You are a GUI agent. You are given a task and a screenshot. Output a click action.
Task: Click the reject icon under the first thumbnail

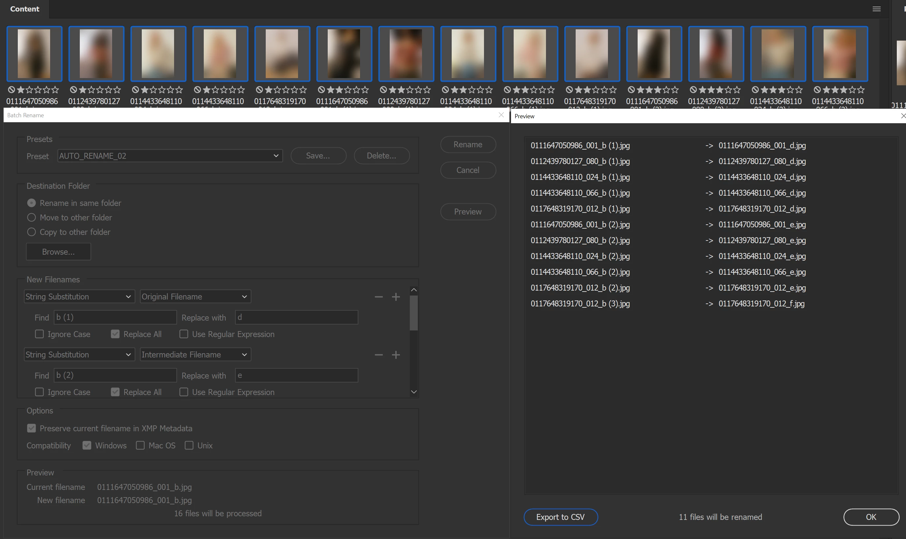tap(12, 90)
